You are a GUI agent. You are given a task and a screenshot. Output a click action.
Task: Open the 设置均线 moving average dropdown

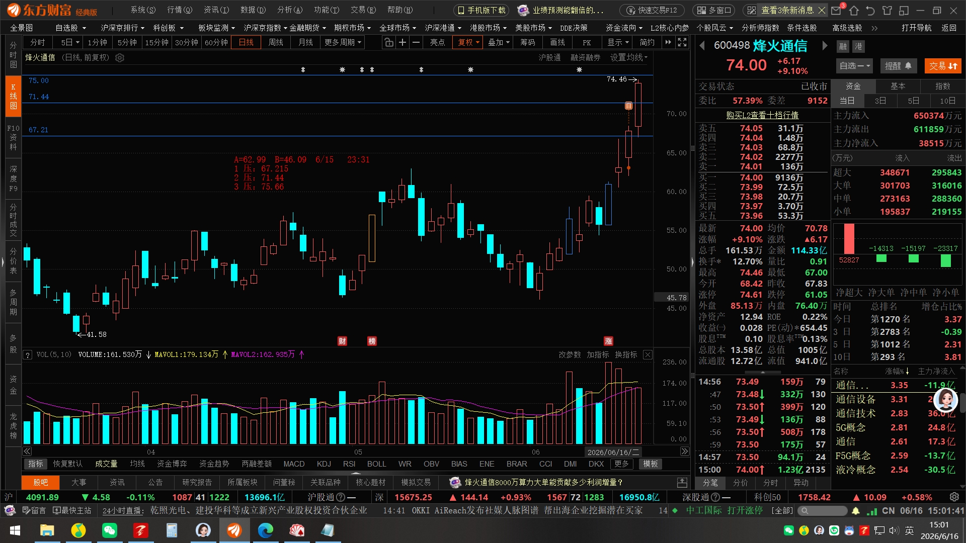[x=629, y=58]
